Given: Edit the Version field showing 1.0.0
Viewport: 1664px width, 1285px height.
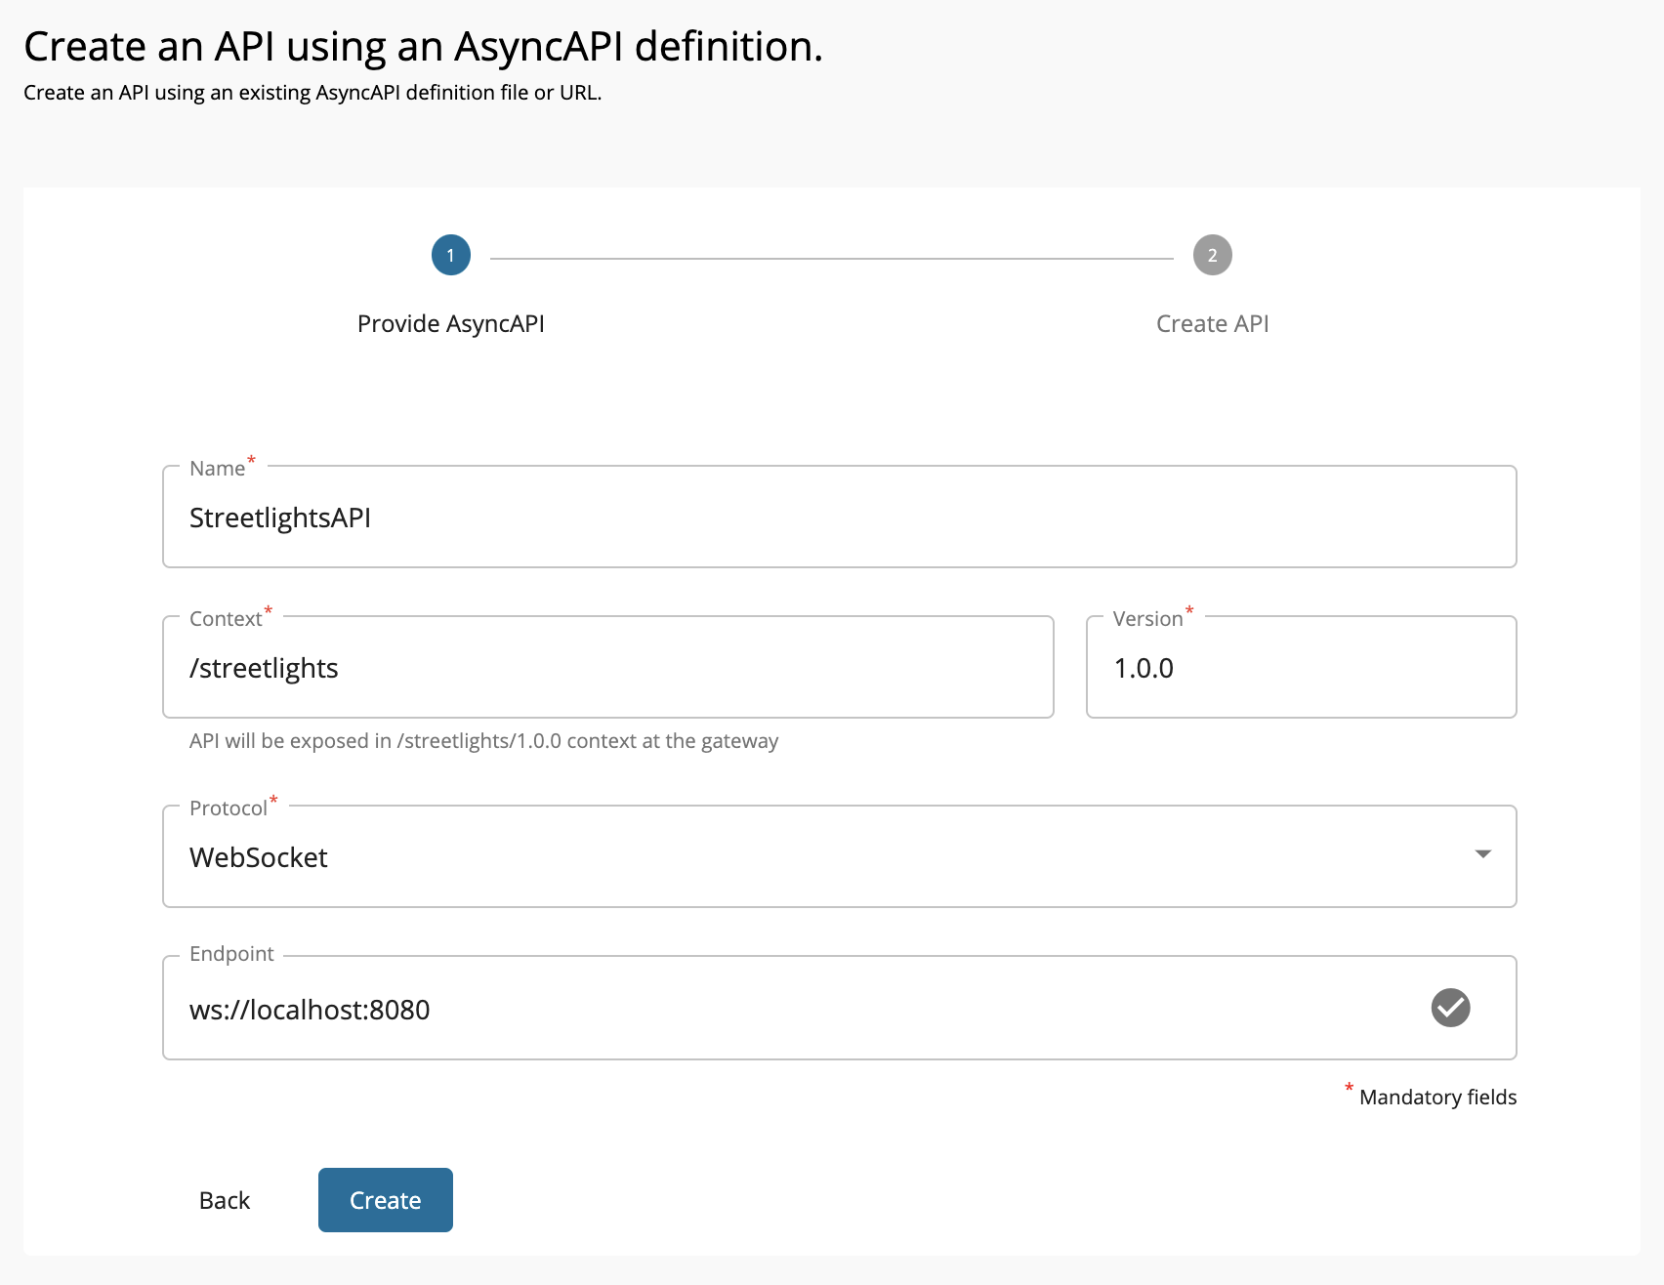Looking at the screenshot, I should (1300, 668).
